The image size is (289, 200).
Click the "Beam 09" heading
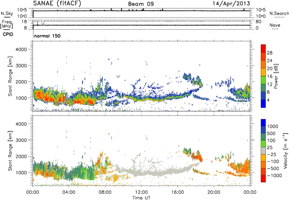(141, 4)
